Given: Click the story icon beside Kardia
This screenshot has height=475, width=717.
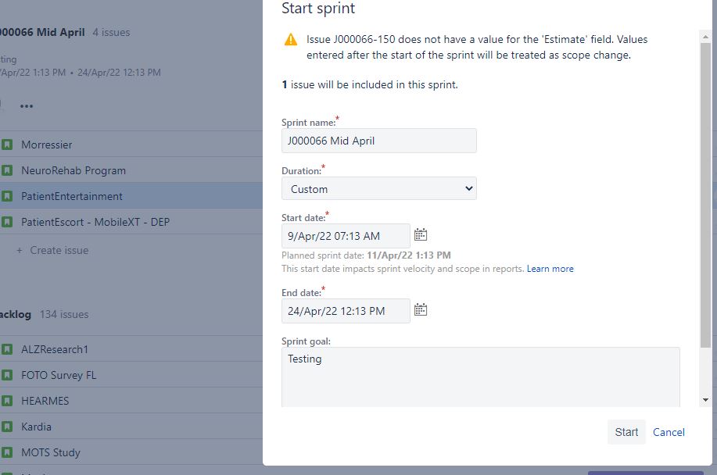Looking at the screenshot, I should [x=7, y=427].
